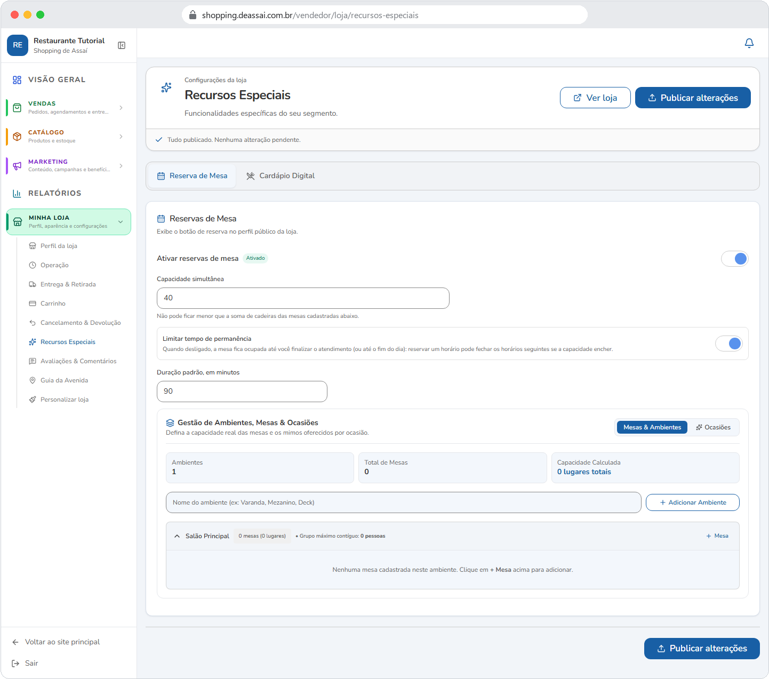Click the Personalizar loja brush icon
Viewport: 769px width, 679px height.
(33, 400)
